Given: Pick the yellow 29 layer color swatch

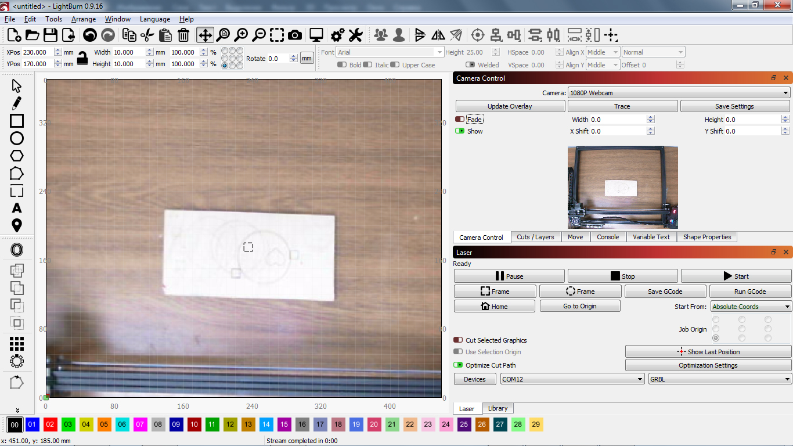Looking at the screenshot, I should [x=536, y=425].
